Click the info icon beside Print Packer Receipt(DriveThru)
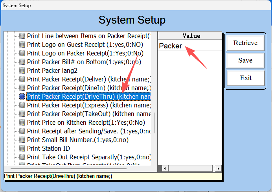The image size is (272, 192). point(22,96)
